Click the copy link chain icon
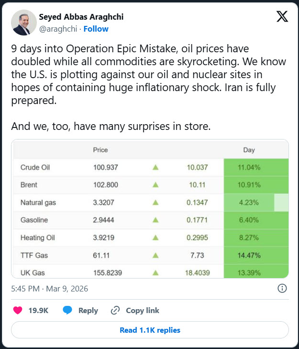Viewport: 299px width, 349px height. [115, 311]
